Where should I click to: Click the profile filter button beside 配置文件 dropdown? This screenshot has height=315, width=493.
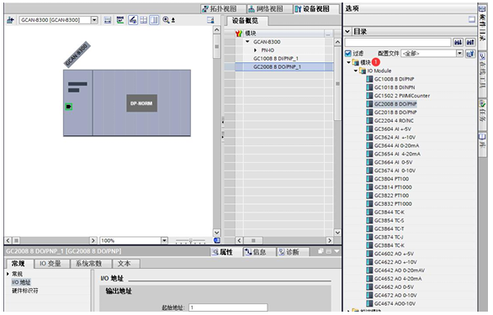tap(470, 54)
